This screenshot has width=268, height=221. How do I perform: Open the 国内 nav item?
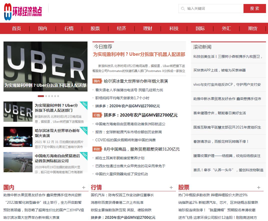click(x=43, y=28)
